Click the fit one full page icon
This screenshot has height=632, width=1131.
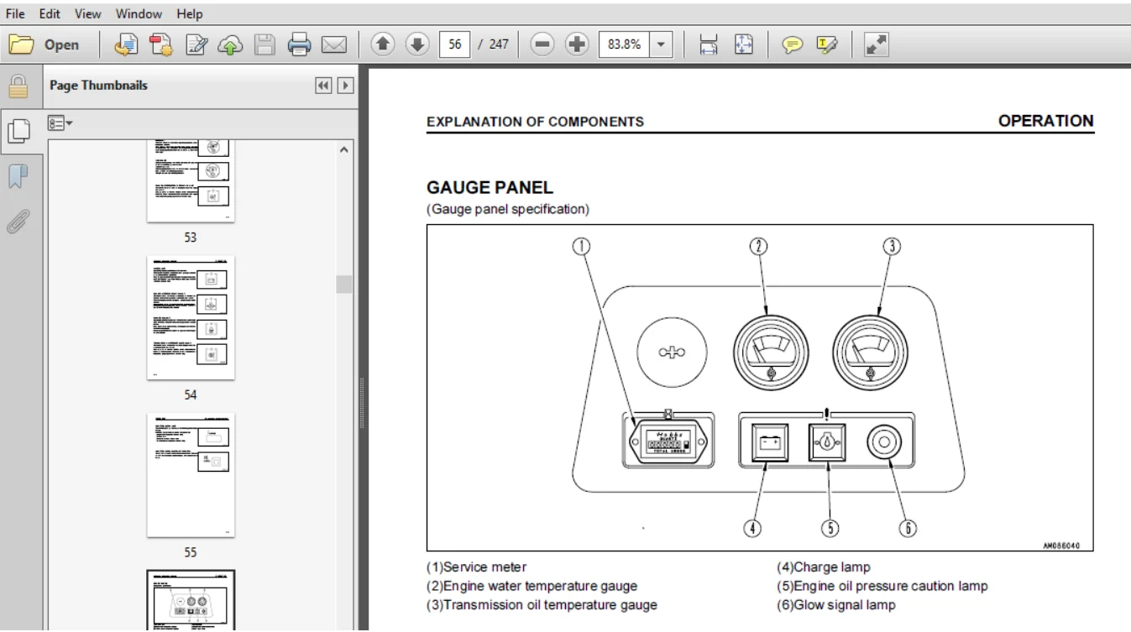744,45
